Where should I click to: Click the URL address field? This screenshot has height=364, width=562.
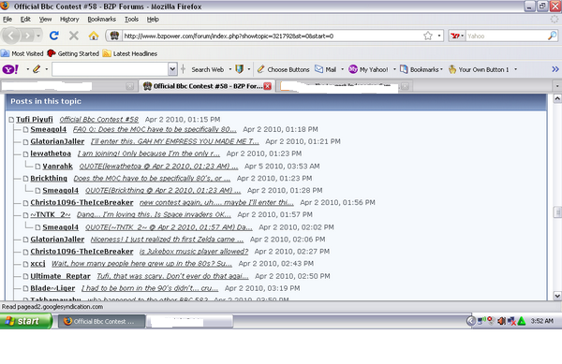[x=273, y=36]
